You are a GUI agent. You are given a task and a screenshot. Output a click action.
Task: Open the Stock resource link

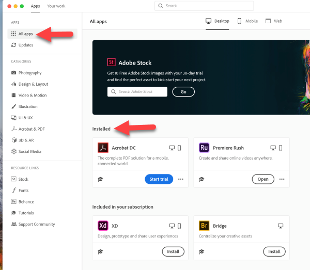coord(23,179)
